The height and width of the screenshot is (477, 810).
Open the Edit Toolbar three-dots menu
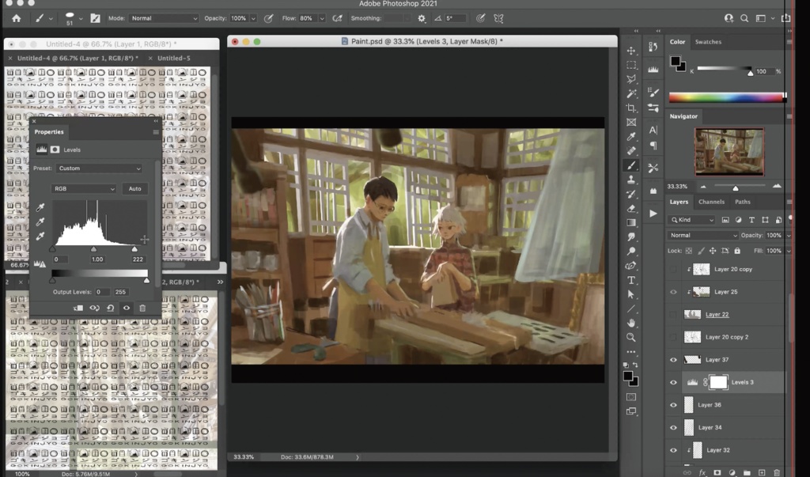(x=630, y=352)
